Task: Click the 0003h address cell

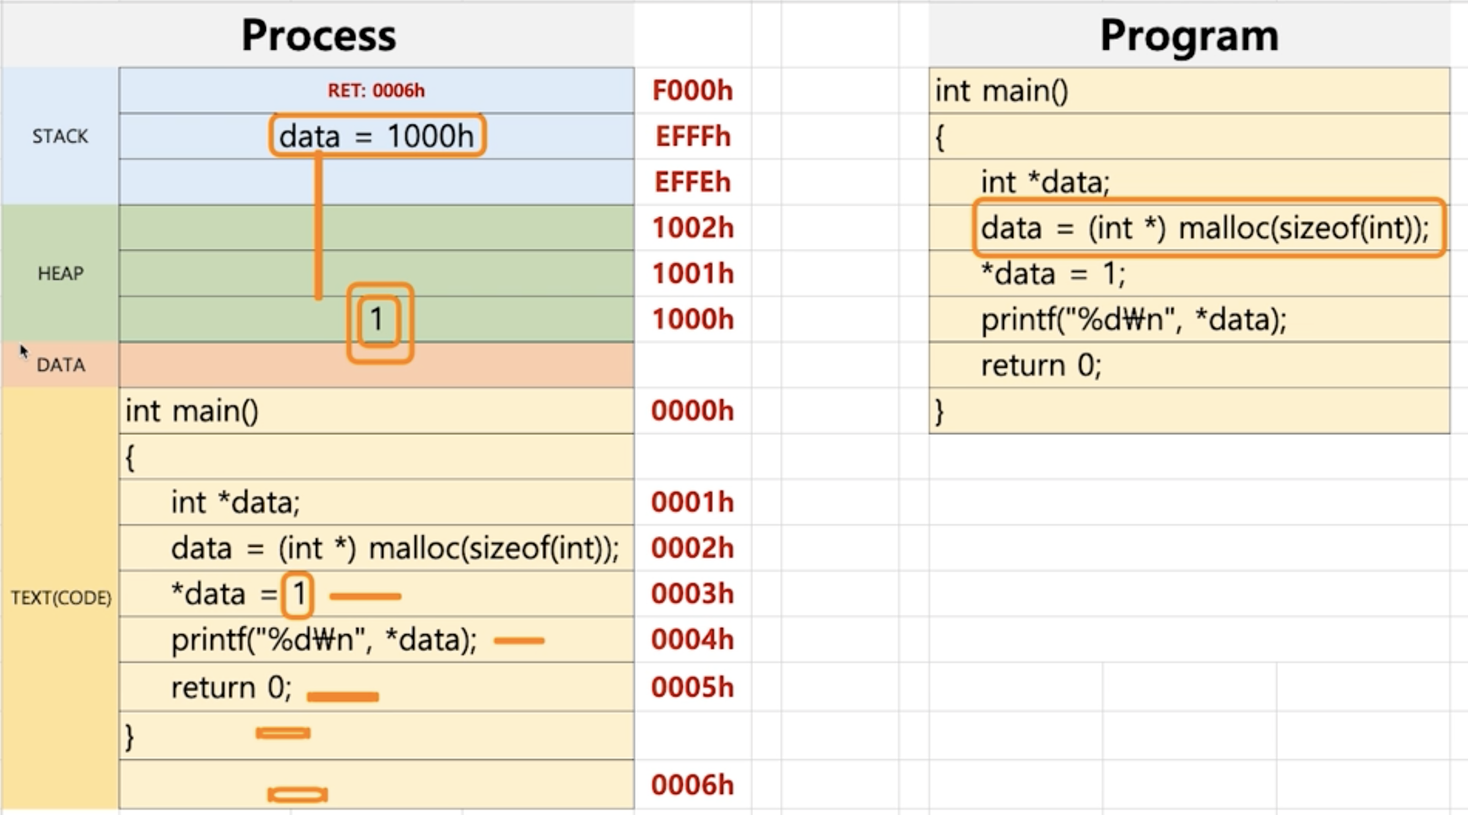Action: click(x=693, y=593)
